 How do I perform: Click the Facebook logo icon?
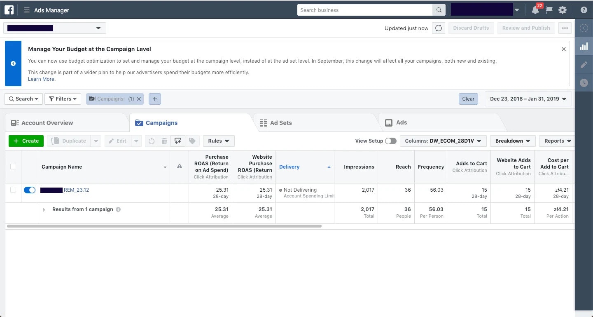(9, 10)
